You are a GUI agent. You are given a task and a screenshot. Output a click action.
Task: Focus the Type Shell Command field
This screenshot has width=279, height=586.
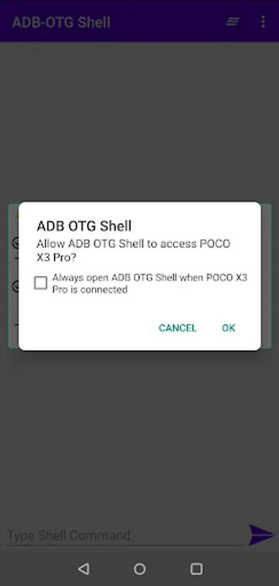coord(125,535)
